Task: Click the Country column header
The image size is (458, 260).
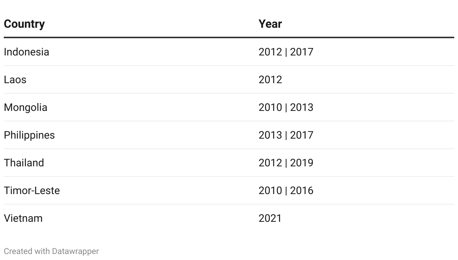Action: (x=24, y=24)
